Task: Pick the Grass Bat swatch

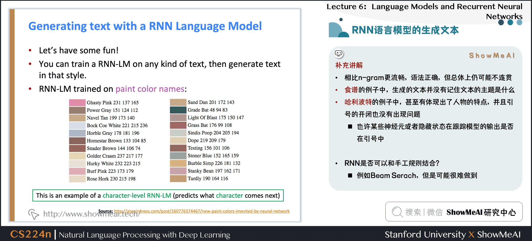Action: [178, 125]
